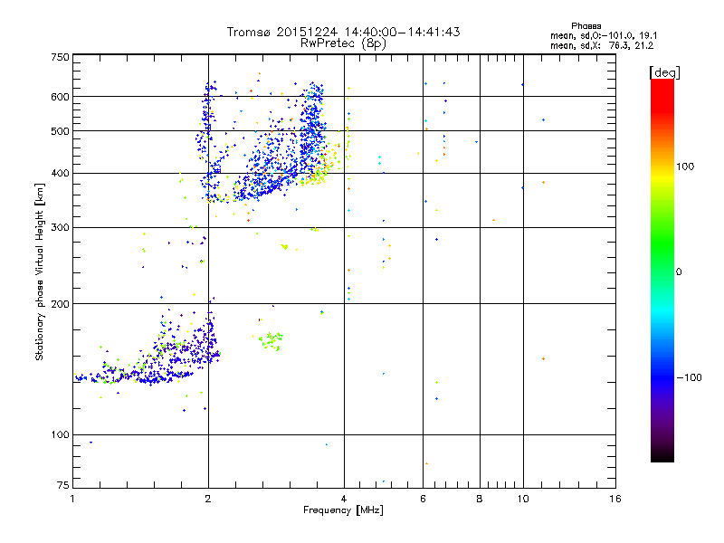This screenshot has width=724, height=543.
Task: Click the colorbar tick label '100'
Action: click(685, 167)
